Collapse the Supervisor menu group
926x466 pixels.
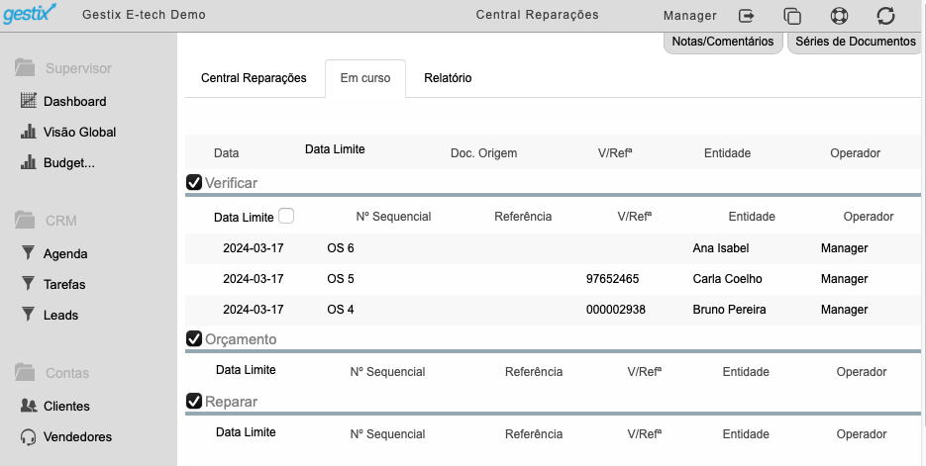(78, 68)
